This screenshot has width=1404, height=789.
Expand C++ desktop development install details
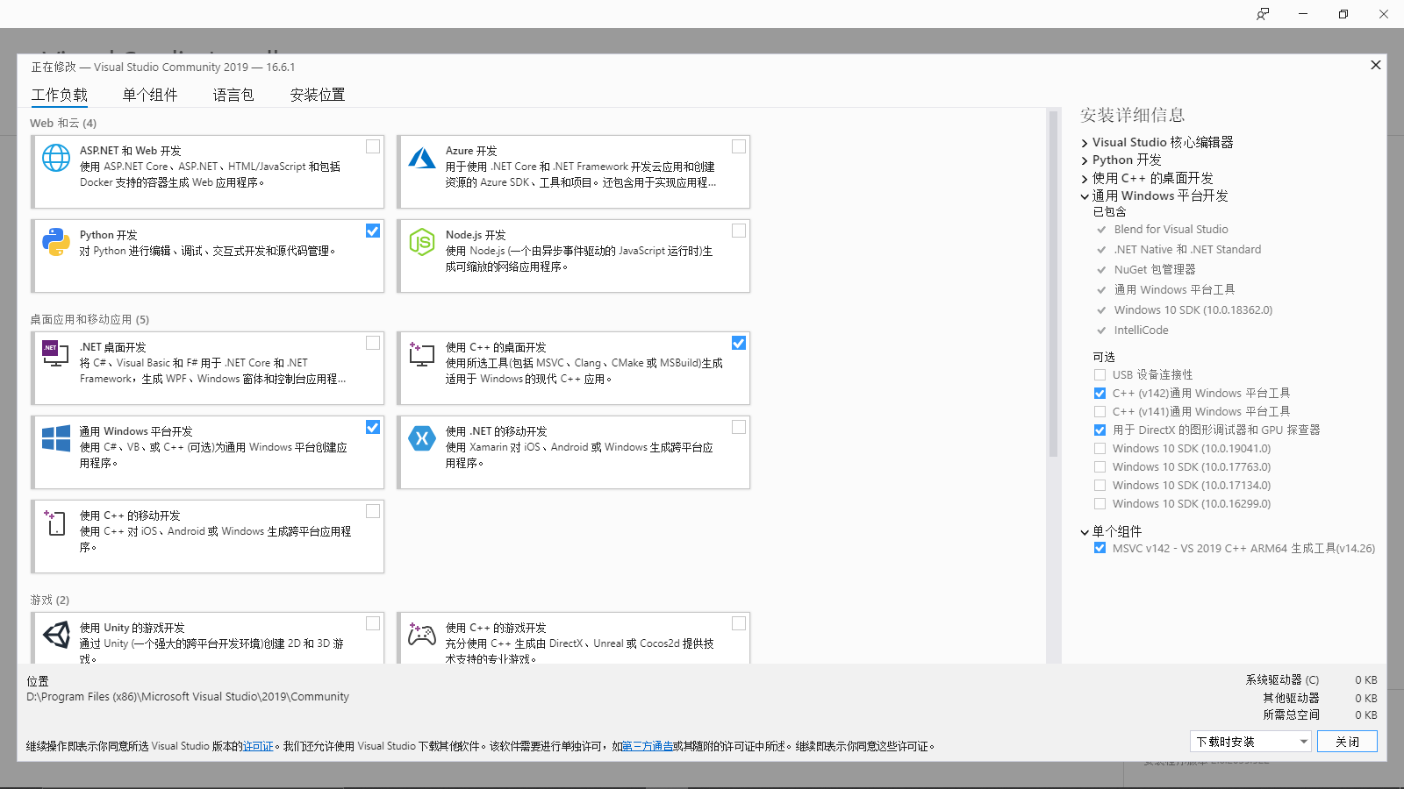coord(1085,179)
